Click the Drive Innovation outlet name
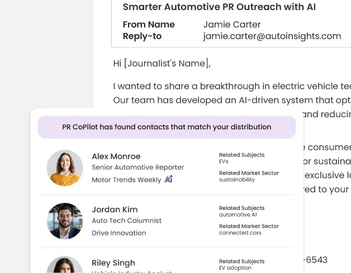This screenshot has height=273, width=351. pyautogui.click(x=119, y=233)
